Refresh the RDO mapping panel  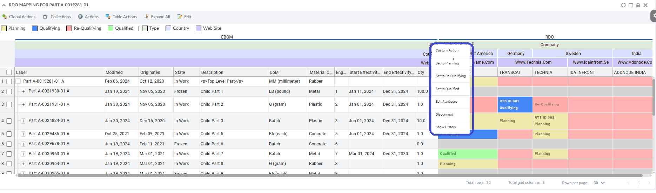click(x=623, y=5)
